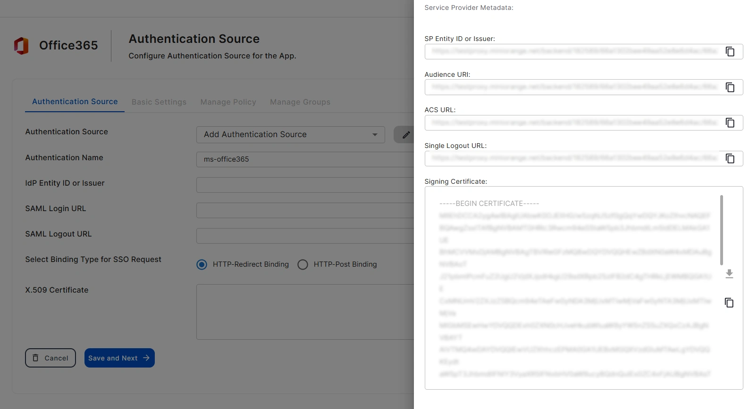
Task: Select HTTP-Redirect Binding radio button
Action: (x=202, y=264)
